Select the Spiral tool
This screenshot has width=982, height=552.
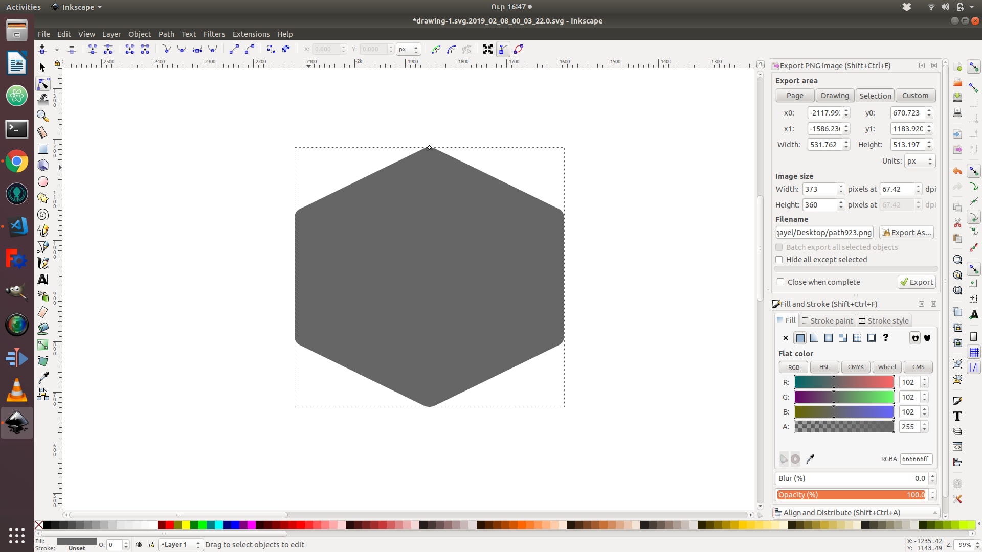pos(43,215)
